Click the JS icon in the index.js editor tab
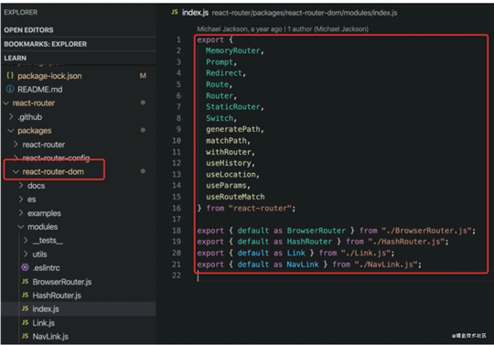Viewport: 494px width, 345px height. tap(175, 12)
